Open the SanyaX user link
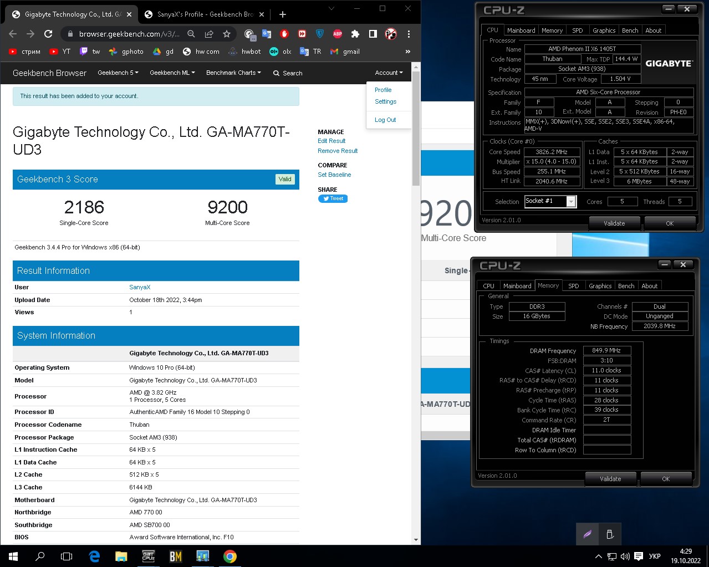The height and width of the screenshot is (567, 709). click(140, 287)
